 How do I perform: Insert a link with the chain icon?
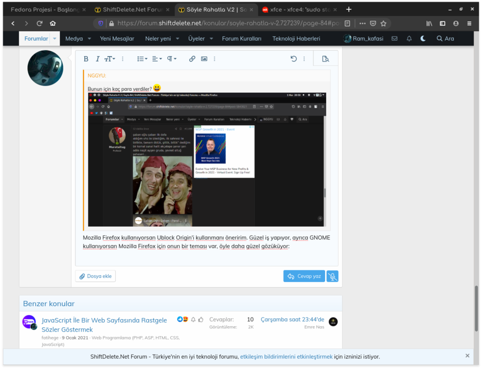click(192, 59)
